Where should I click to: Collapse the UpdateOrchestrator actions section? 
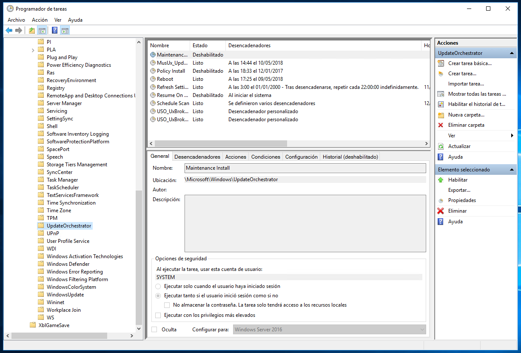[512, 53]
